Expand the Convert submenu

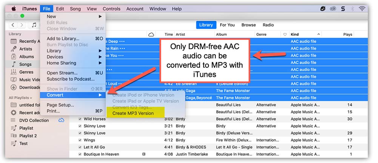click(x=73, y=95)
